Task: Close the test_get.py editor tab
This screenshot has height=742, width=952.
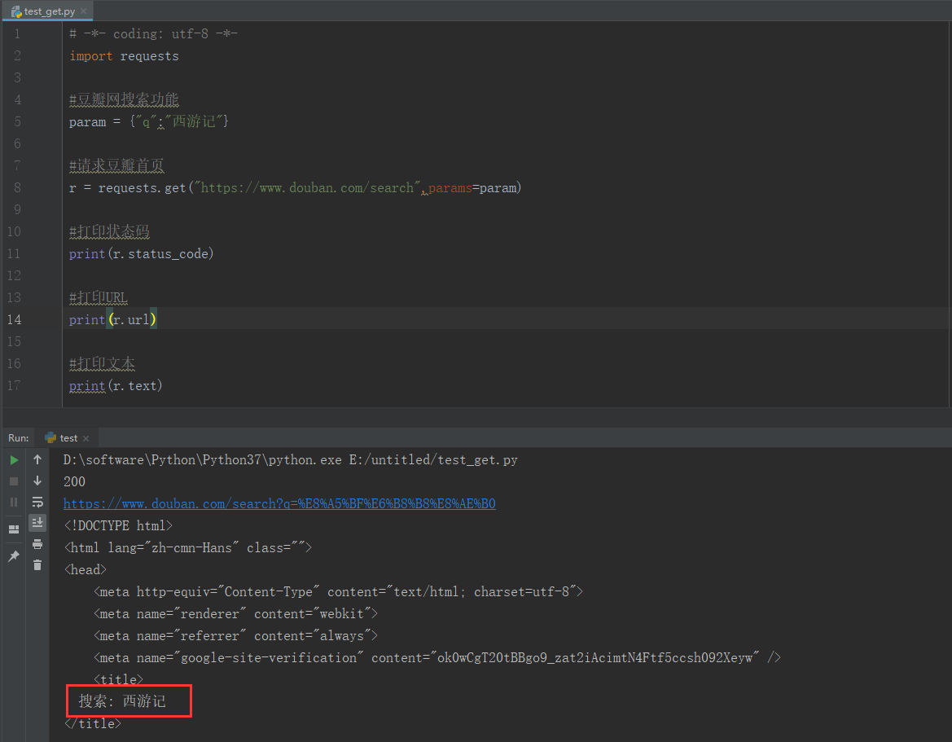Action: click(84, 11)
